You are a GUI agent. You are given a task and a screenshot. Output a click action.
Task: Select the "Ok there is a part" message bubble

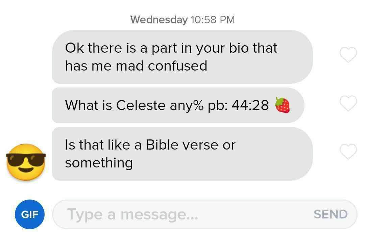[x=182, y=57]
